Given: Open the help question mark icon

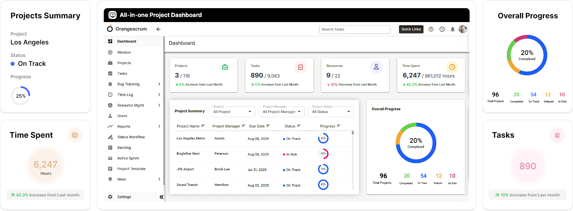Looking at the screenshot, I should pos(431,29).
